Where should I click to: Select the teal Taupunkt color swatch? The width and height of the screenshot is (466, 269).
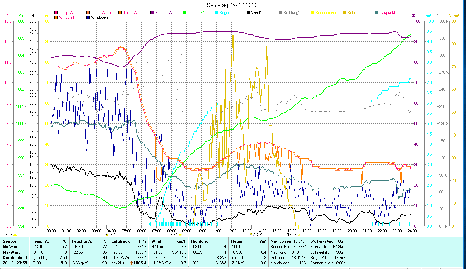(377, 13)
